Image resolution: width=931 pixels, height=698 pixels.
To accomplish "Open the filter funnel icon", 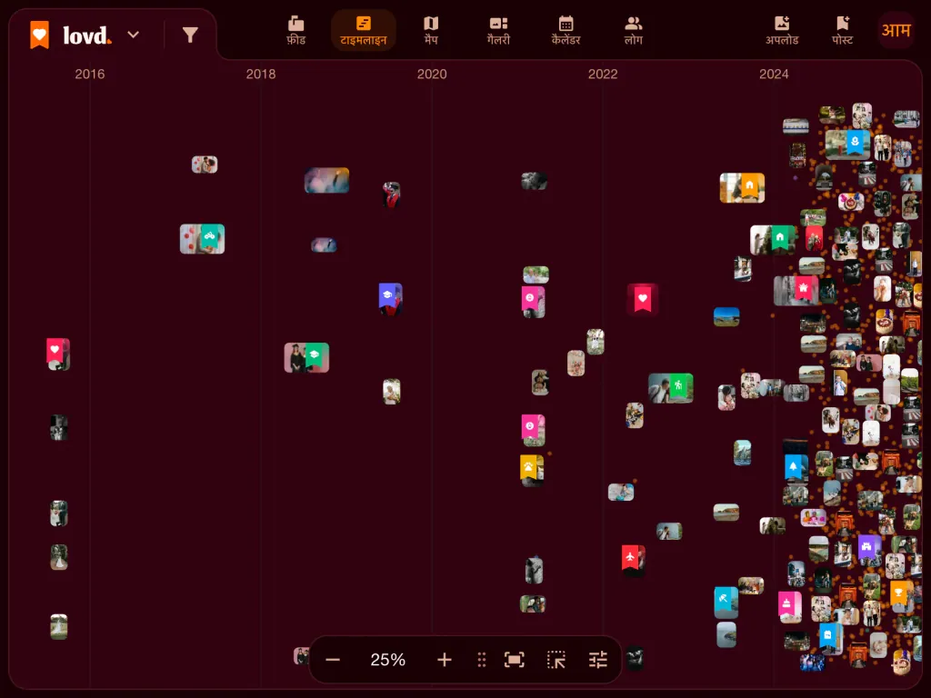I will (190, 35).
